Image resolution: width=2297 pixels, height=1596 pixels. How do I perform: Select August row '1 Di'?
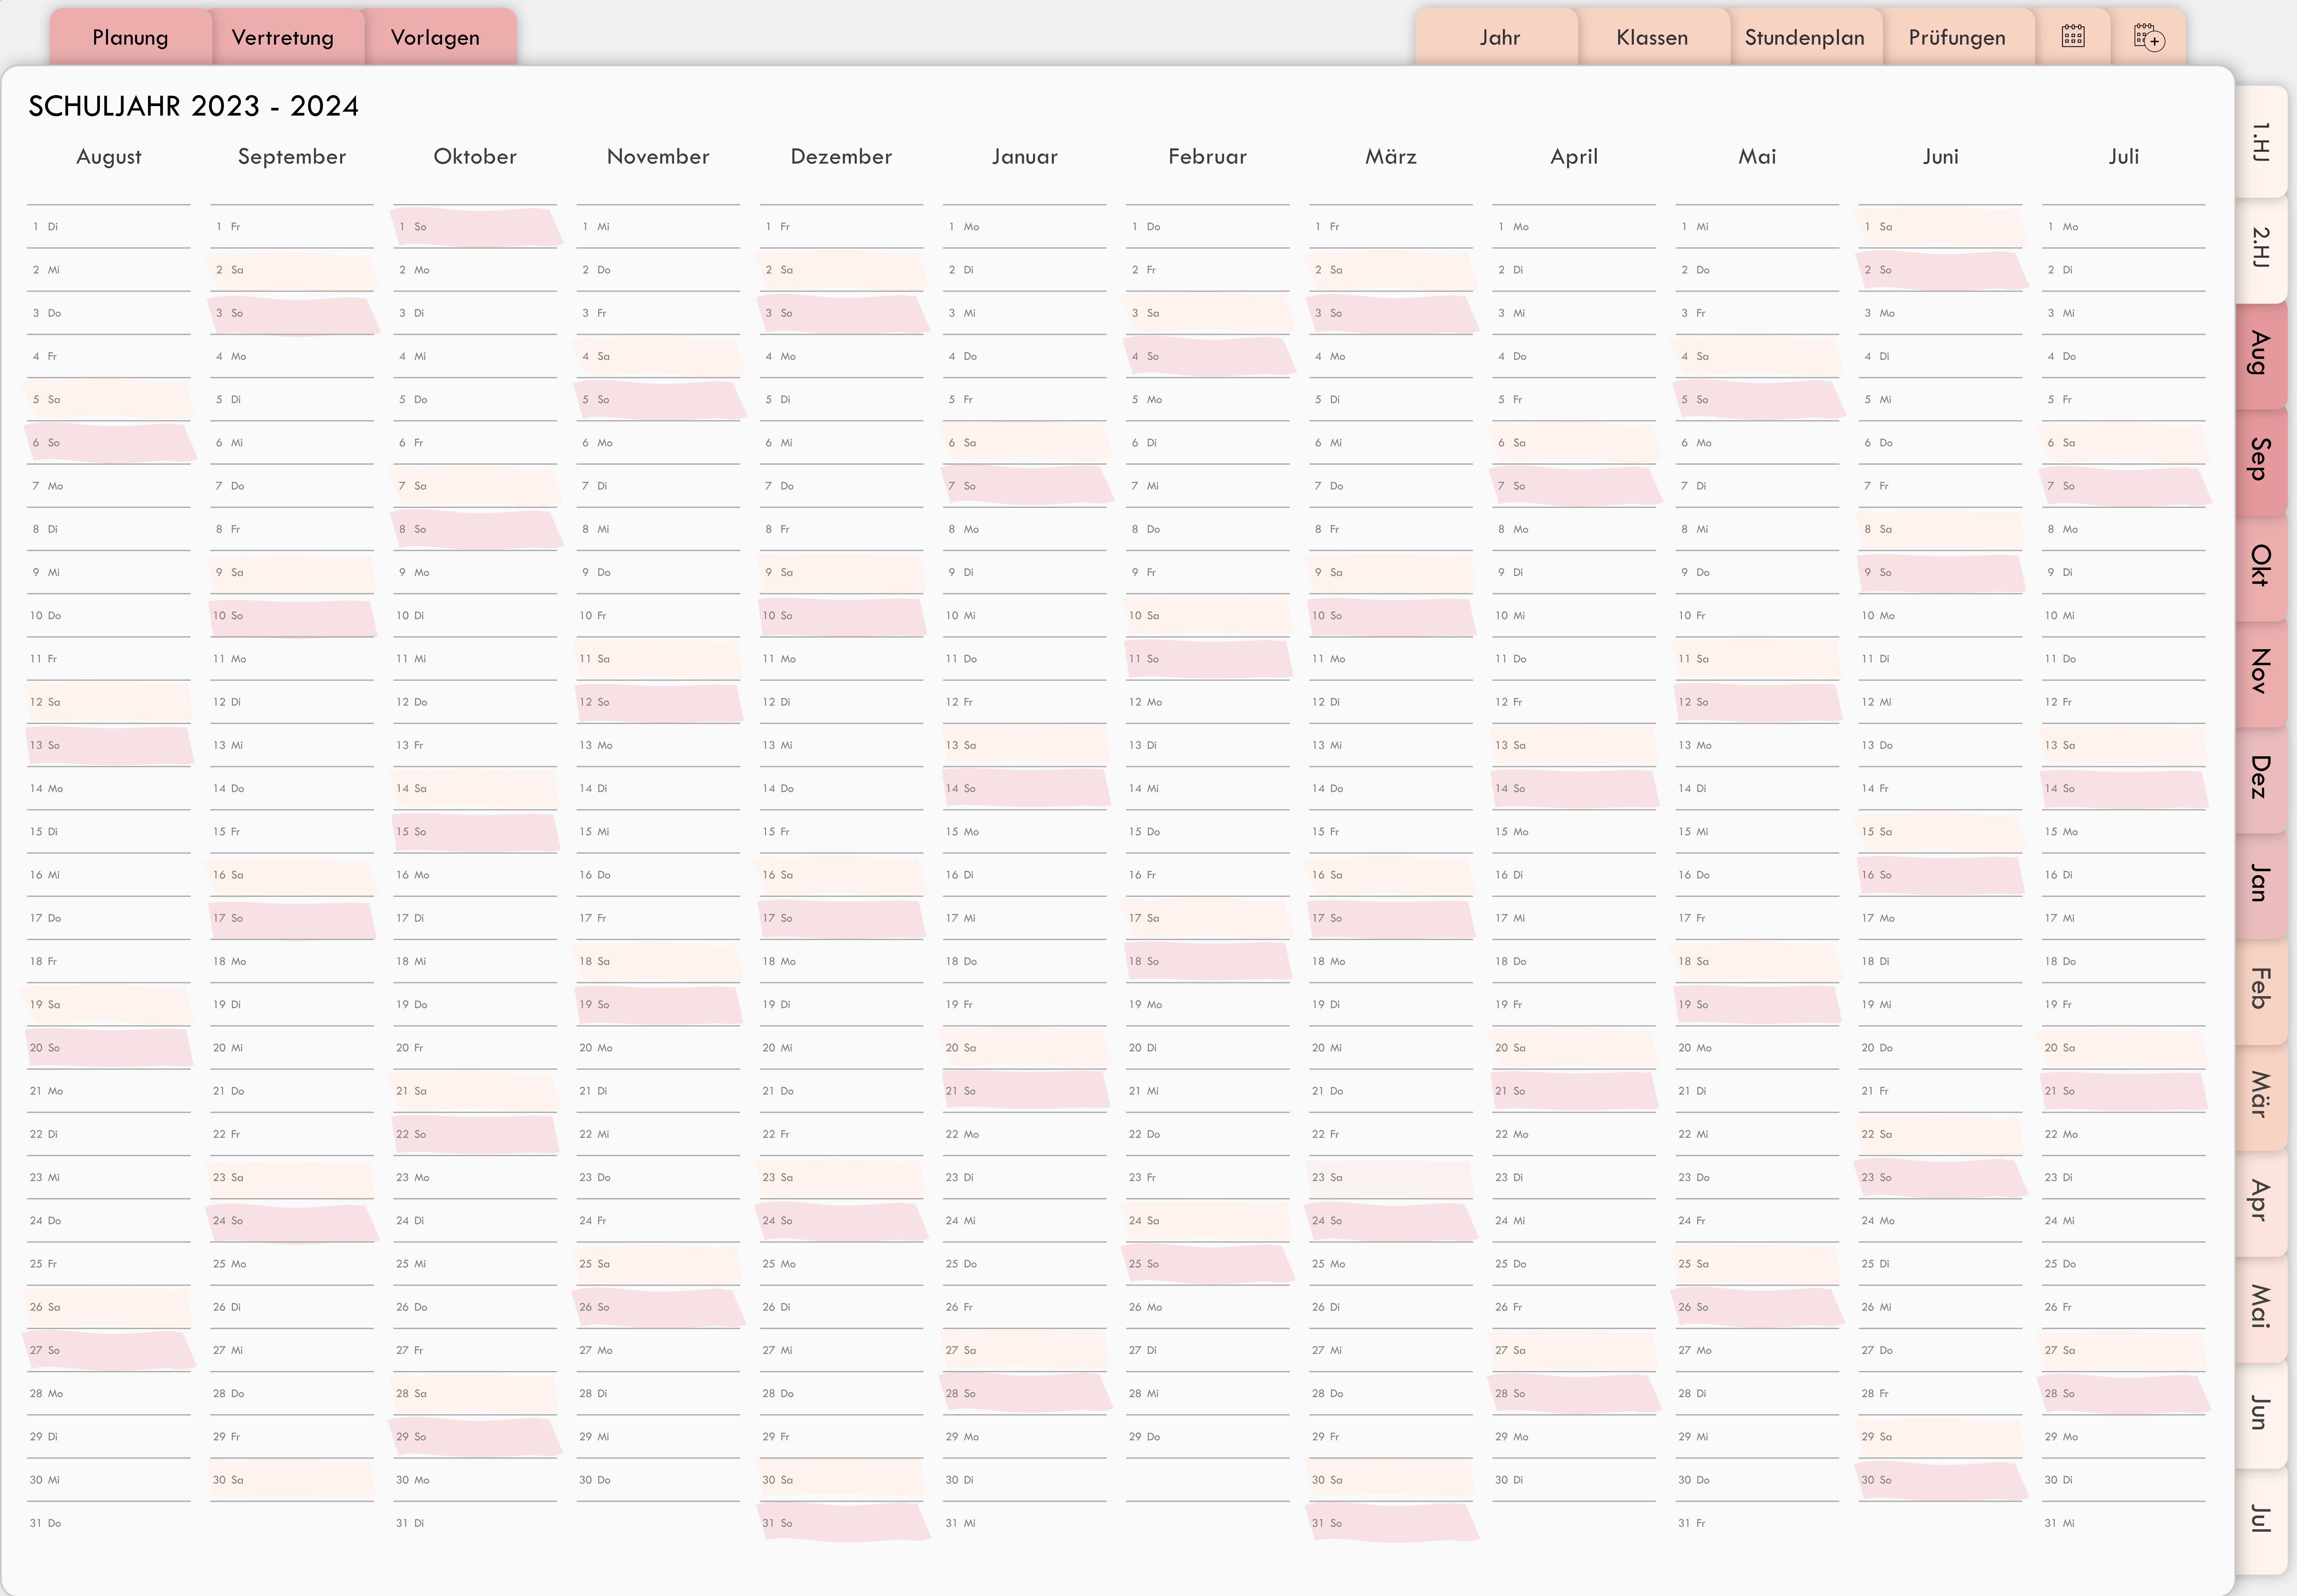(109, 227)
